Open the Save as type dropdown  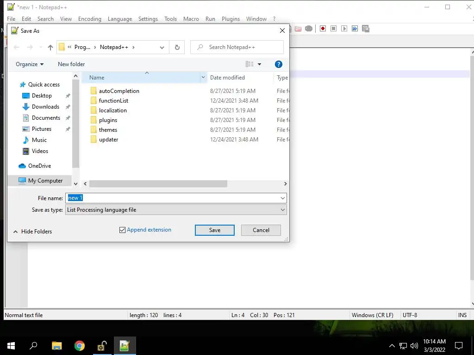point(282,210)
